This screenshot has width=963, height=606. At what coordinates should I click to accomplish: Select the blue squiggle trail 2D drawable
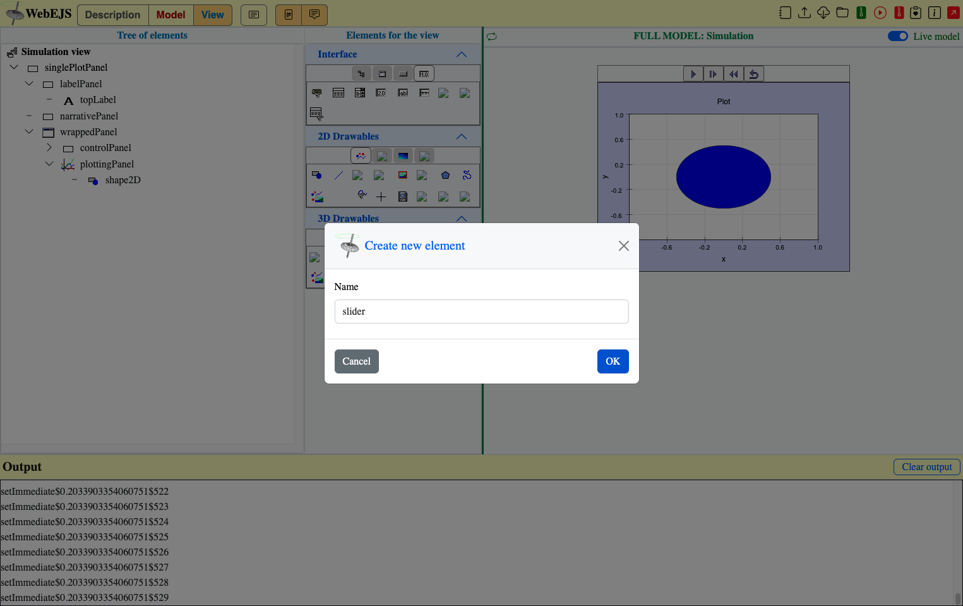coord(467,175)
